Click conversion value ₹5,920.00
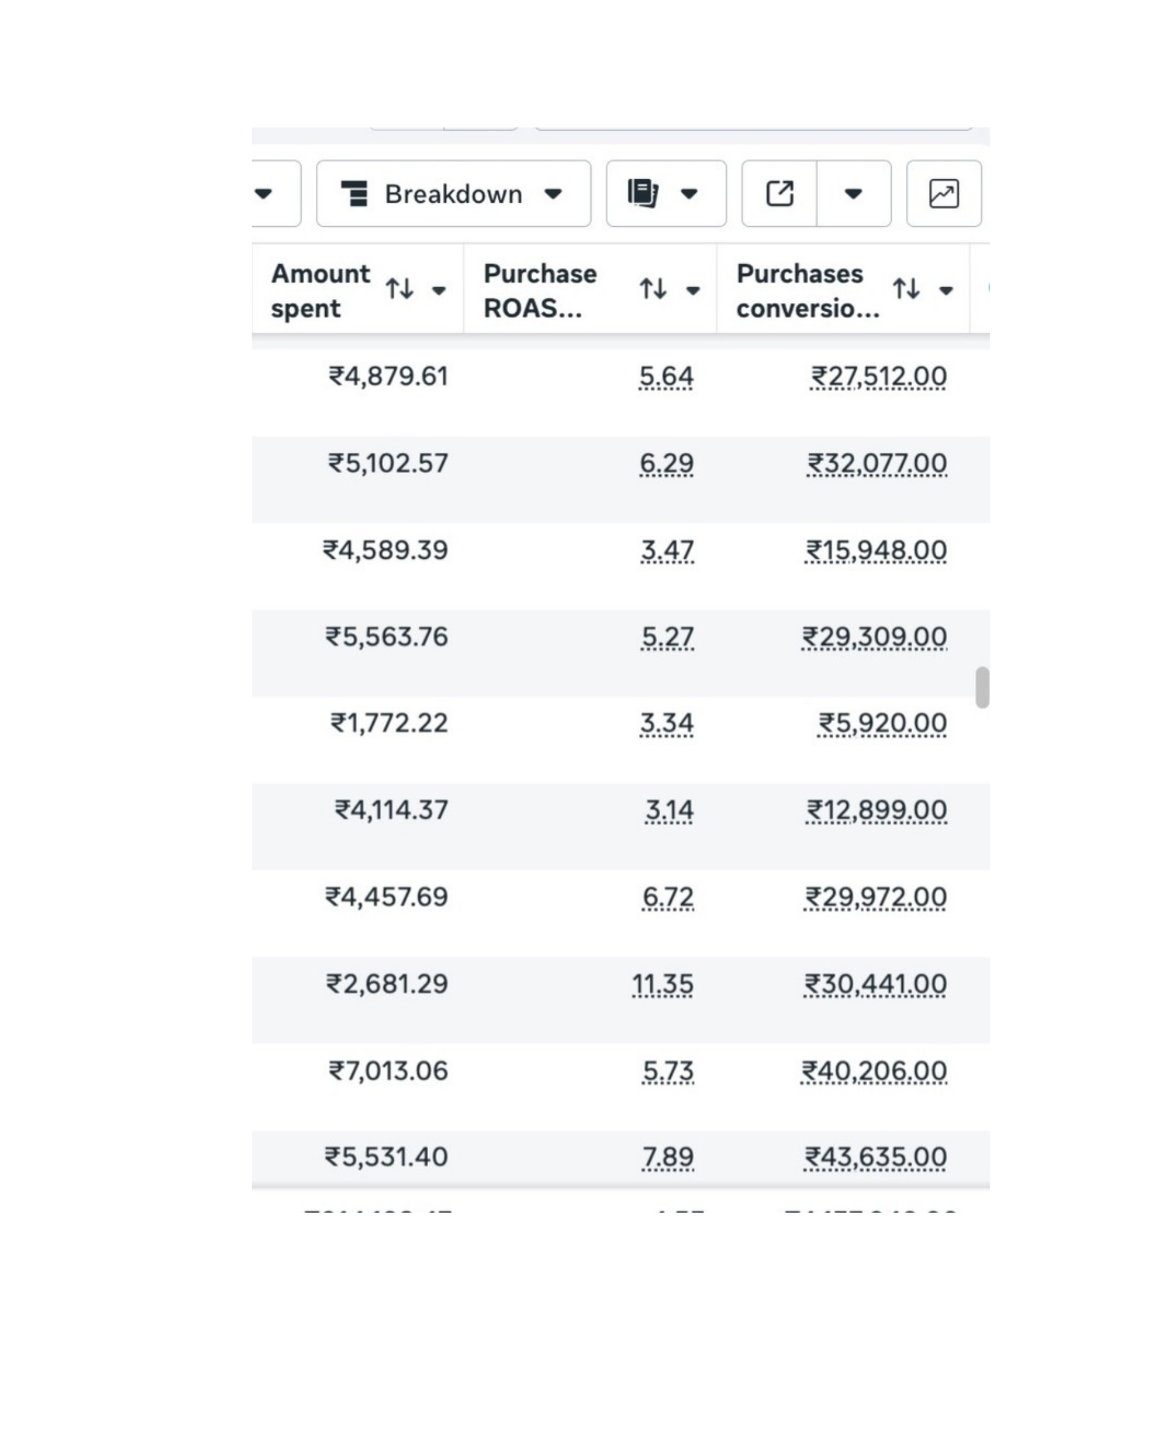This screenshot has height=1456, width=1164. pos(882,724)
